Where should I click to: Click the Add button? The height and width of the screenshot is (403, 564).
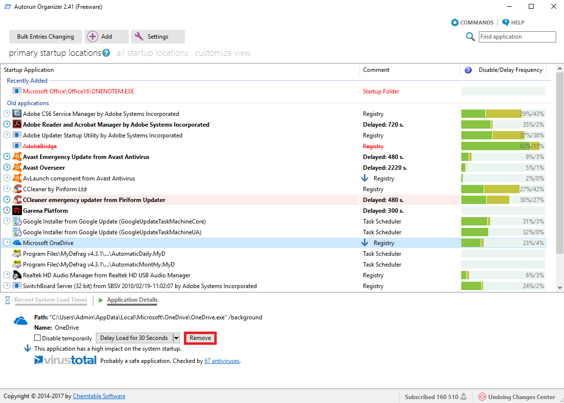click(107, 37)
